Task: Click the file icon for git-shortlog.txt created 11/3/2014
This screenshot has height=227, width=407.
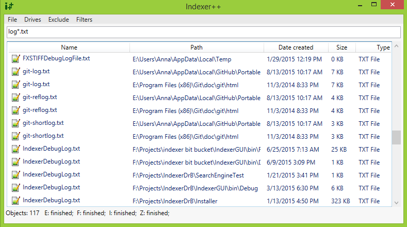Action: [16, 136]
